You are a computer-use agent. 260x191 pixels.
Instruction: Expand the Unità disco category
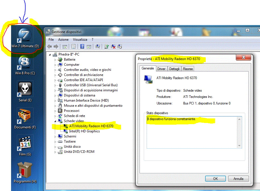55,147
